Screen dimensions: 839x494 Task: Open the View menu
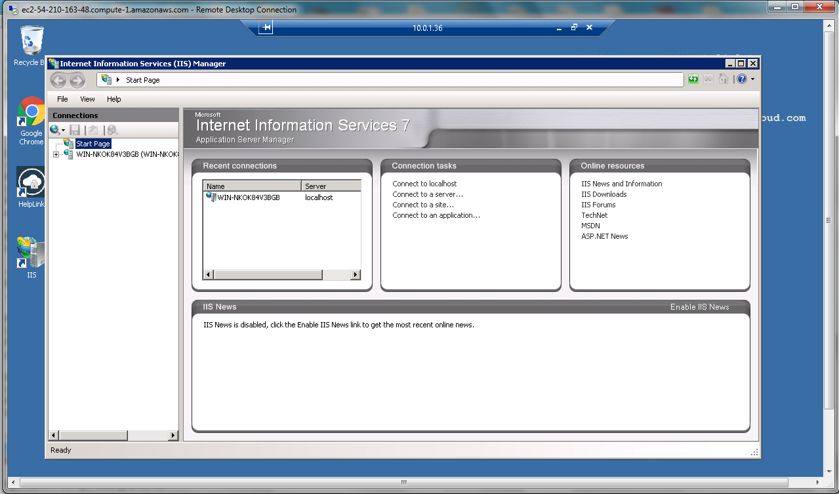(x=87, y=99)
